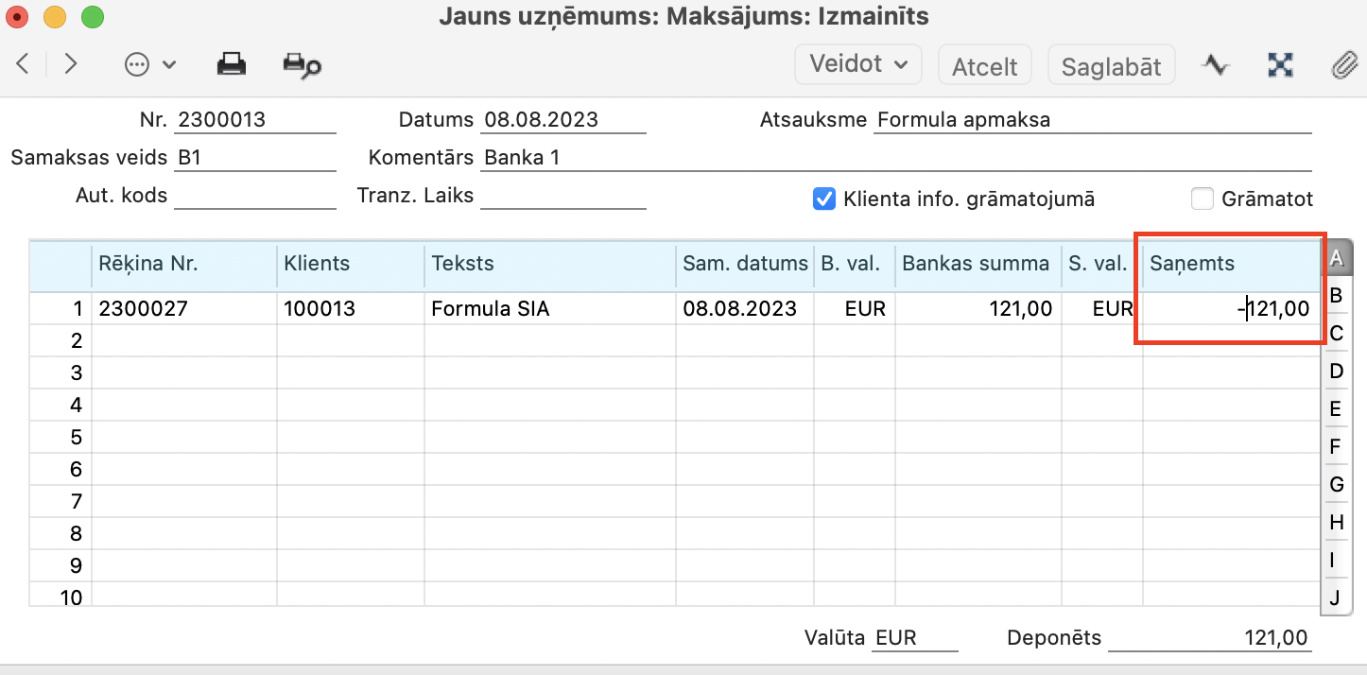Select tab A of the table

1336,258
